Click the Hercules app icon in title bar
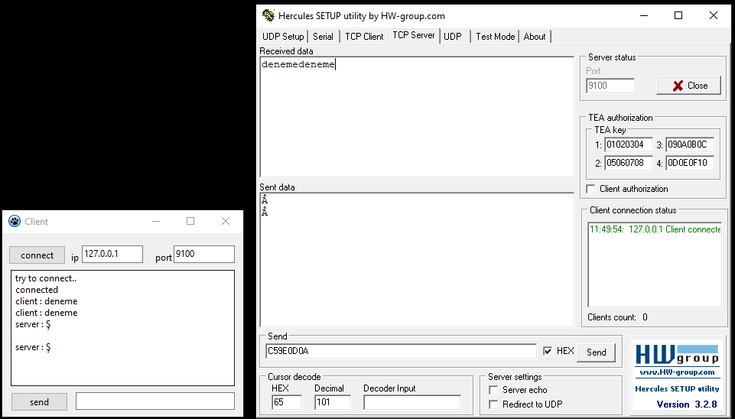Viewport: 735px width, 419px height. coord(268,15)
